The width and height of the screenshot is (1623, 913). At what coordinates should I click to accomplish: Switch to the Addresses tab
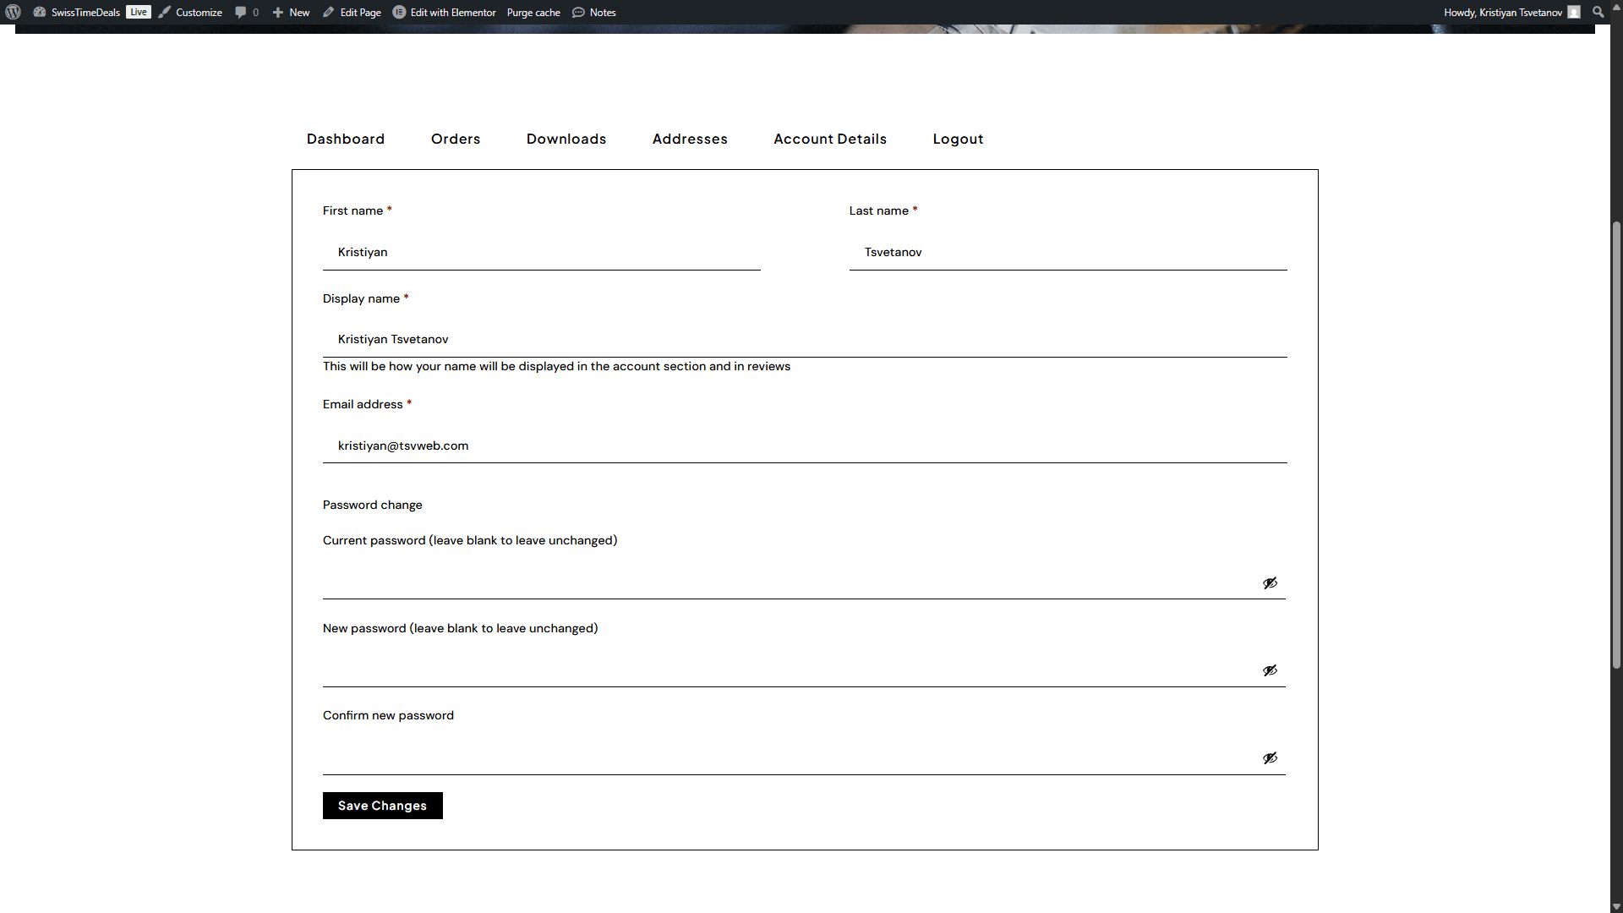pos(689,139)
